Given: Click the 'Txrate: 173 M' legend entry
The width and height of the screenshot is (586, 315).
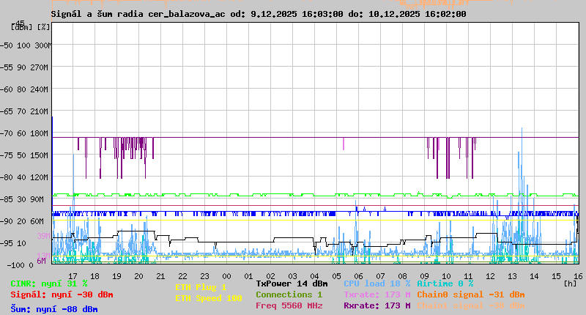Looking at the screenshot, I should pyautogui.click(x=377, y=294).
